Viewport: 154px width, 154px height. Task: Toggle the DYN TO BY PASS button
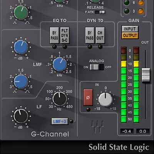click(x=90, y=35)
